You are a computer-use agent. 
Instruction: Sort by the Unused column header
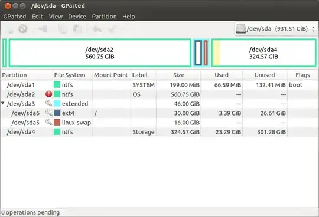[x=265, y=75]
